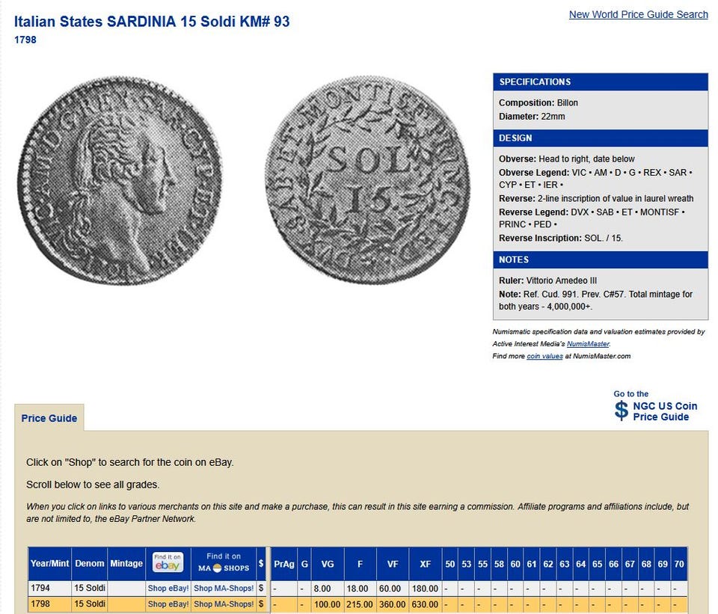Click the VG grade column header
The height and width of the screenshot is (614, 718).
tap(328, 564)
